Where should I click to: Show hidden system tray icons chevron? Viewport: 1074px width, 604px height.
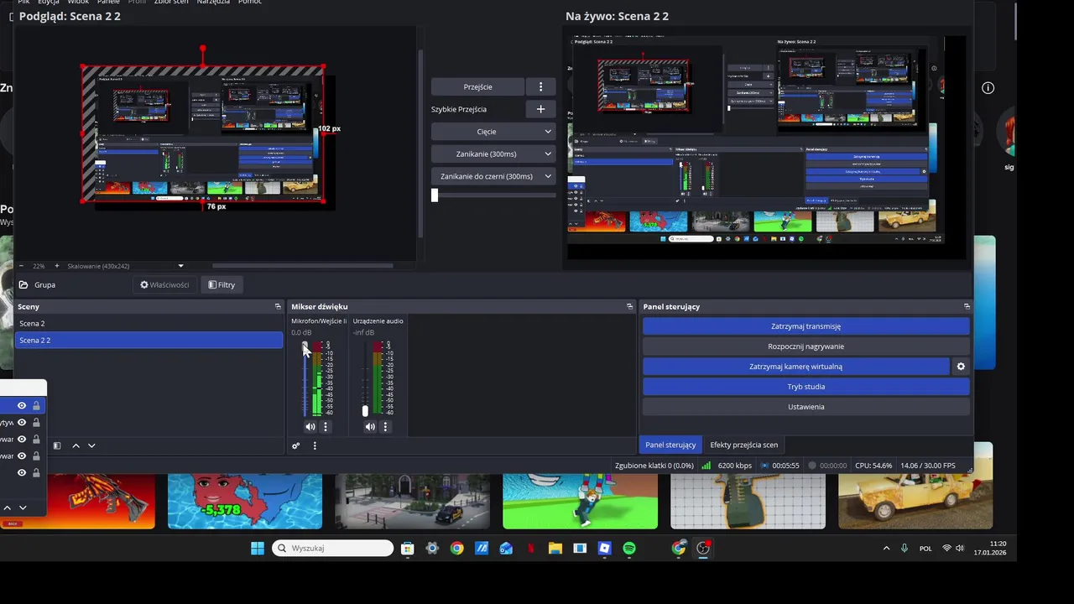(x=886, y=549)
